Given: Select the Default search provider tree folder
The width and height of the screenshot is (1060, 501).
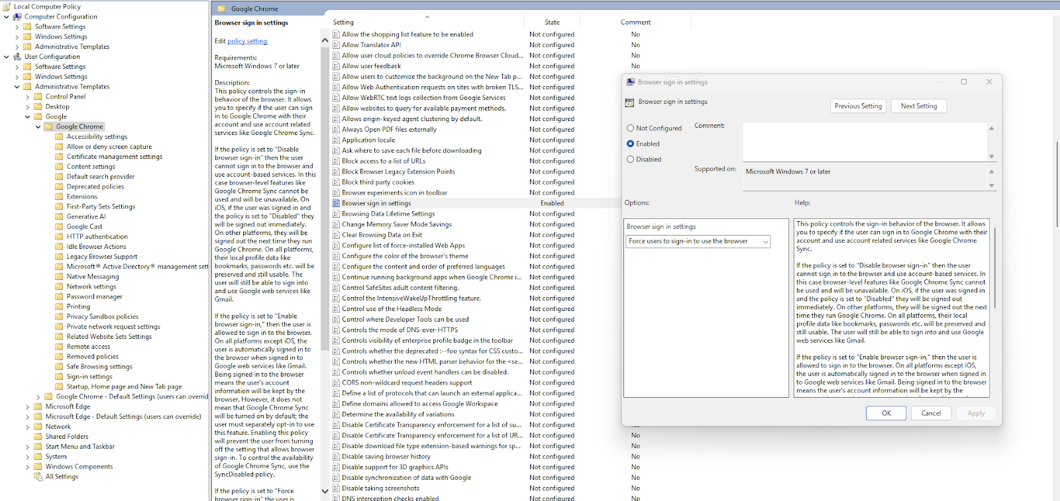Looking at the screenshot, I should (x=101, y=177).
